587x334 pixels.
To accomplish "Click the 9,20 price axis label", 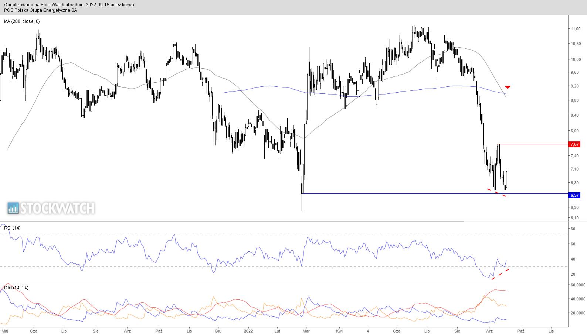I will (575, 86).
